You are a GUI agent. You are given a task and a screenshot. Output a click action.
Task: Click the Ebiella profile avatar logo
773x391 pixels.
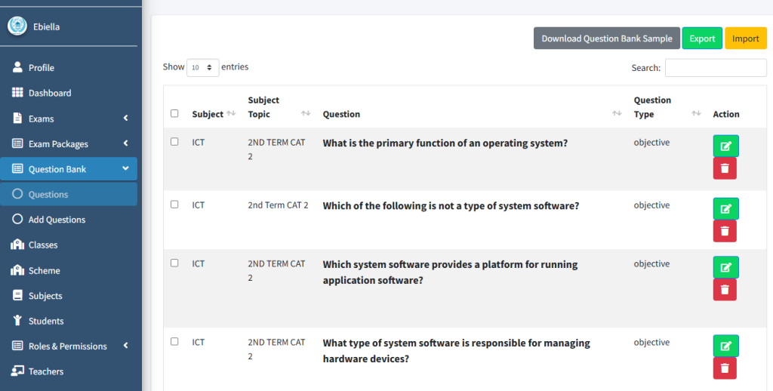pyautogui.click(x=17, y=26)
